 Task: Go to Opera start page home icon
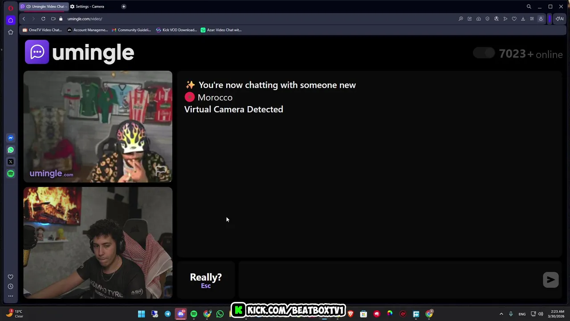coord(11,20)
